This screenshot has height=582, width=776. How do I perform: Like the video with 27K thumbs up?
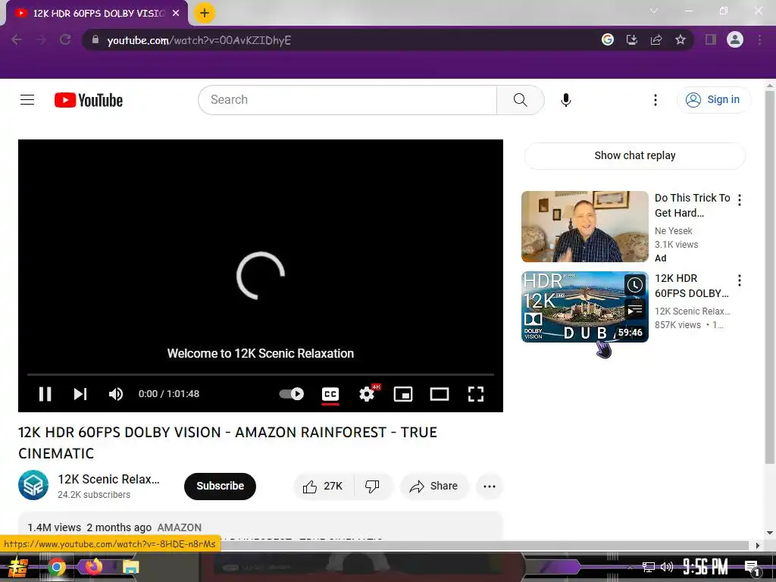(x=324, y=486)
